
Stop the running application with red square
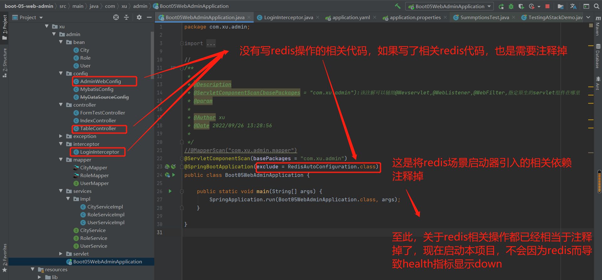[547, 6]
